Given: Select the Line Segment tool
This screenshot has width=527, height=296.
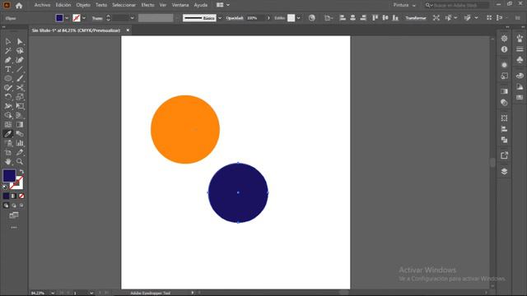Looking at the screenshot, I should click(x=20, y=69).
